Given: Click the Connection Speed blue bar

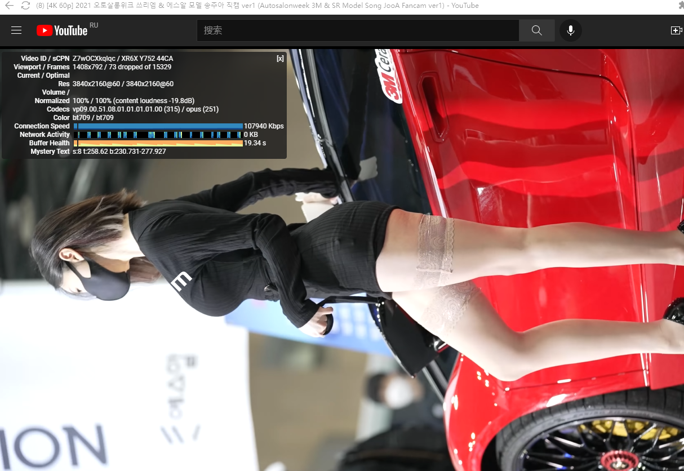Looking at the screenshot, I should point(158,126).
